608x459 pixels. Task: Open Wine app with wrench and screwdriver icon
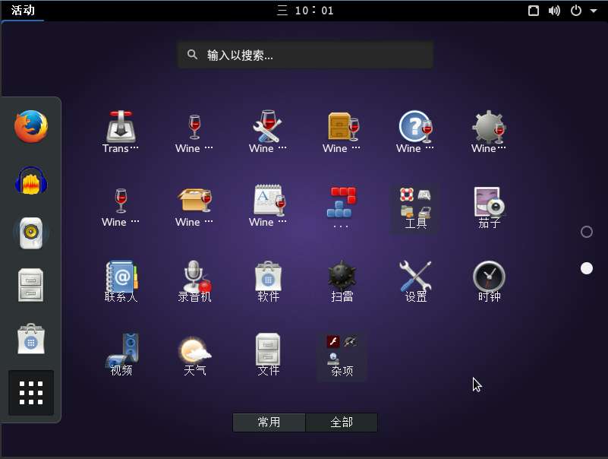point(268,132)
